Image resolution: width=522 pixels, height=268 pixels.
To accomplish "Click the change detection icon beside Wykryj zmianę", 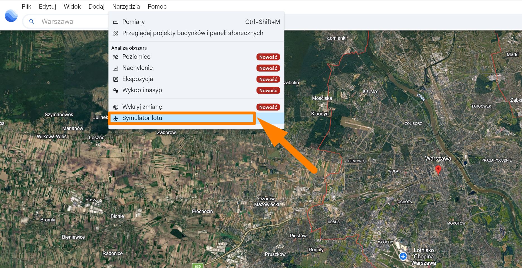I will [116, 107].
